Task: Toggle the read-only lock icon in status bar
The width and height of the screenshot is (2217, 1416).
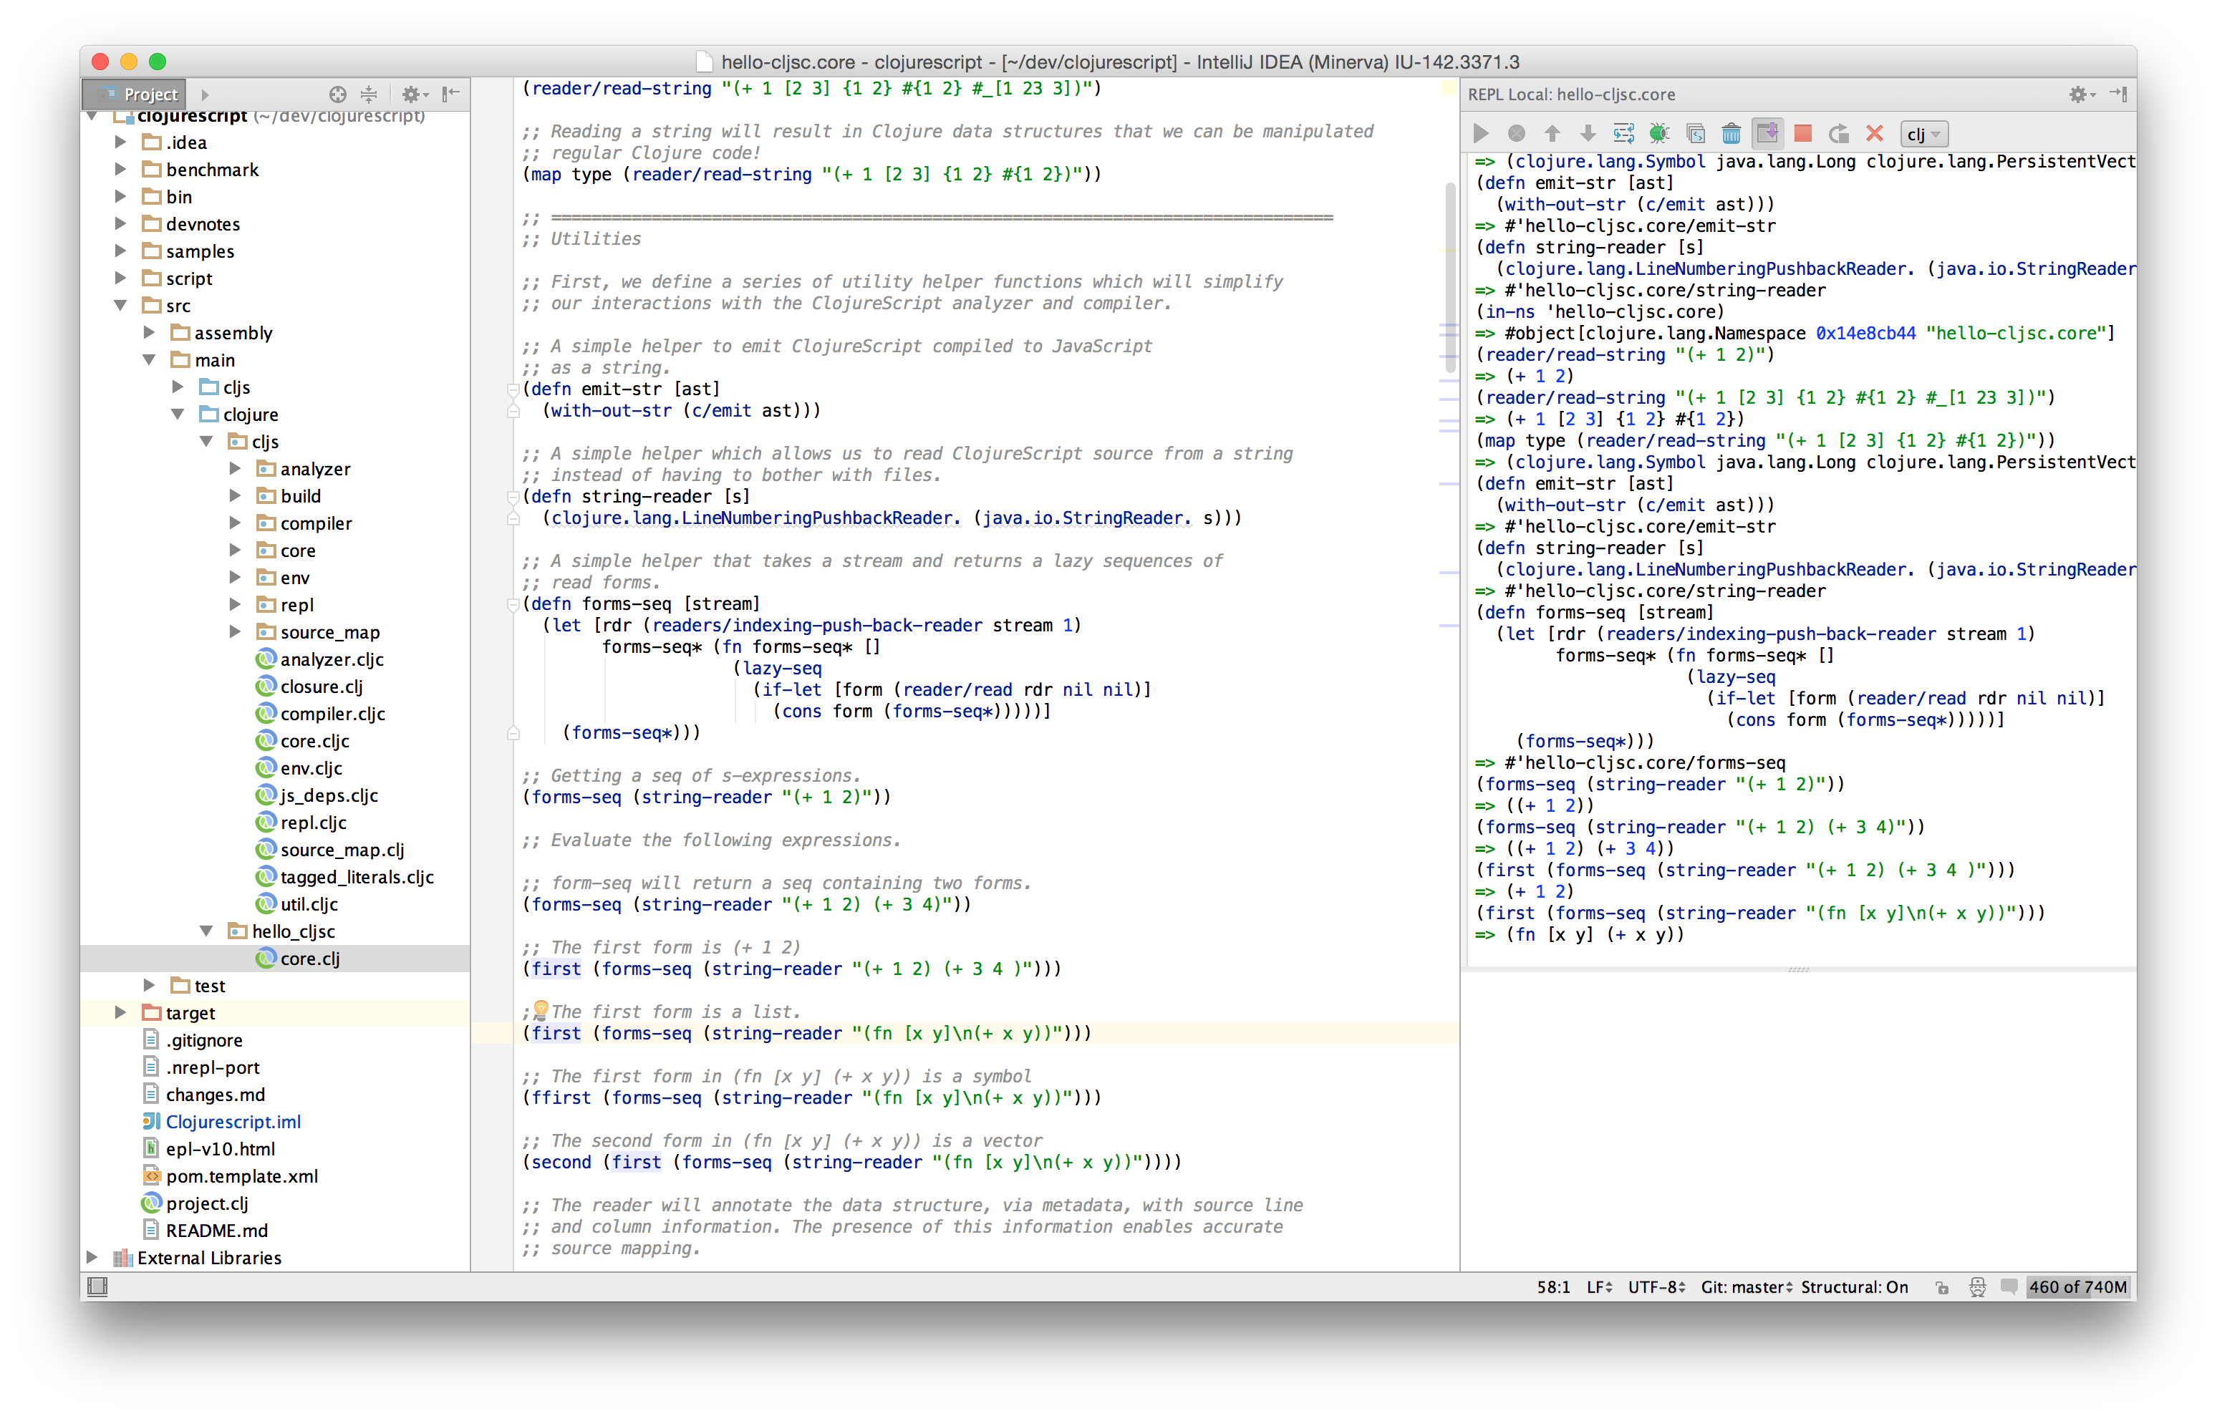Action: click(1942, 1287)
